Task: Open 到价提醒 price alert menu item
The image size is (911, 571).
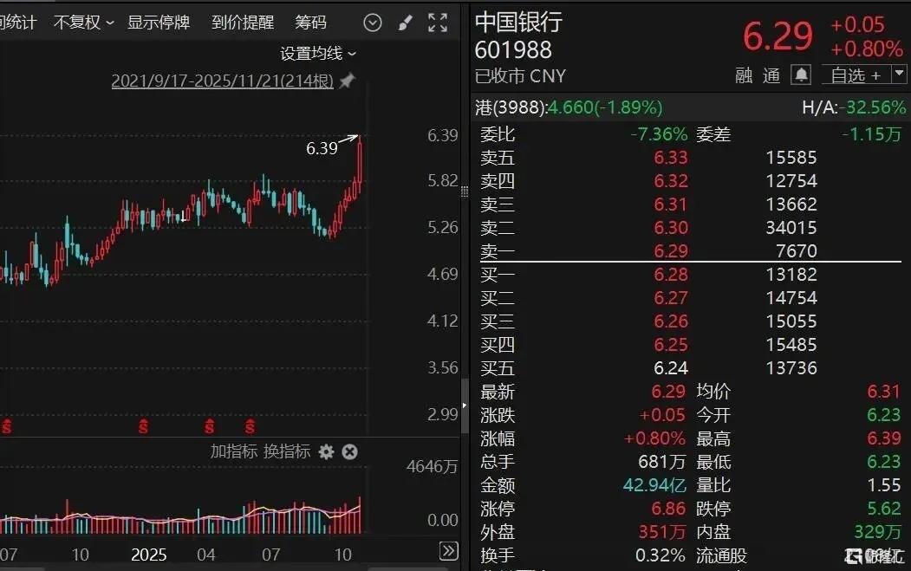Action: 242,23
